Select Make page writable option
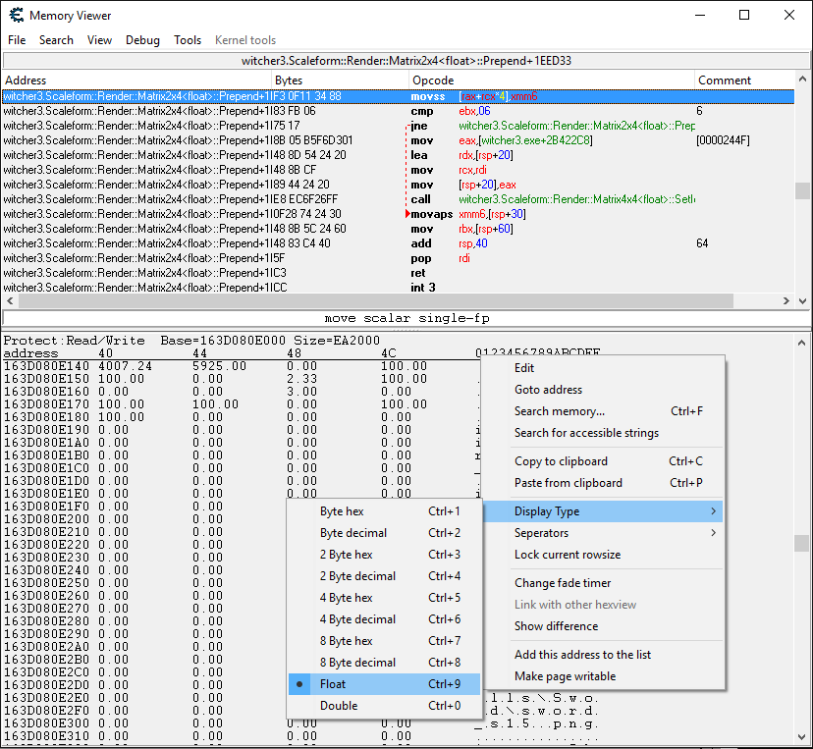 pos(565,676)
